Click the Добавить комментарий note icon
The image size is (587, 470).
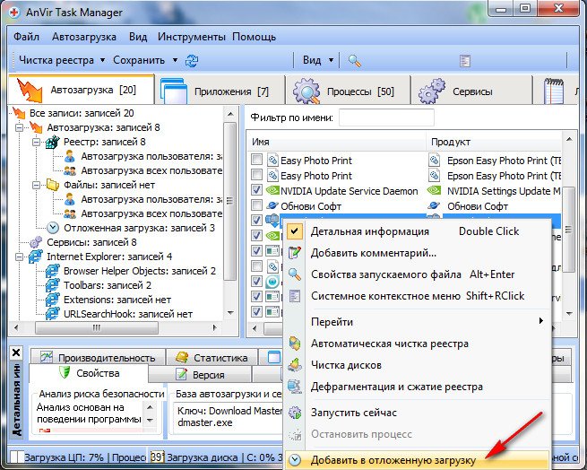[295, 253]
